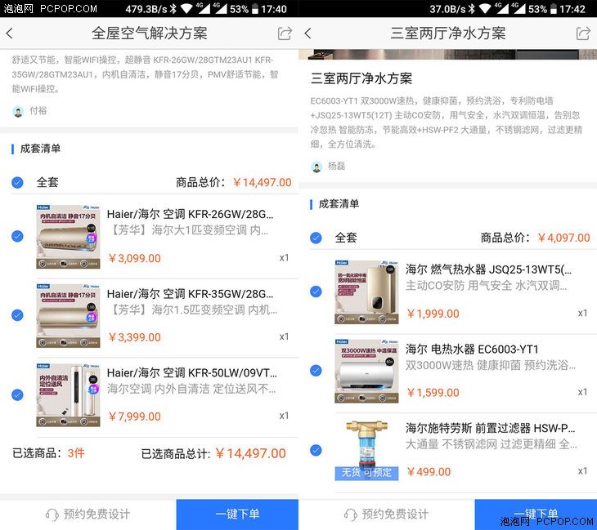Click designer name 付裕

coord(38,111)
